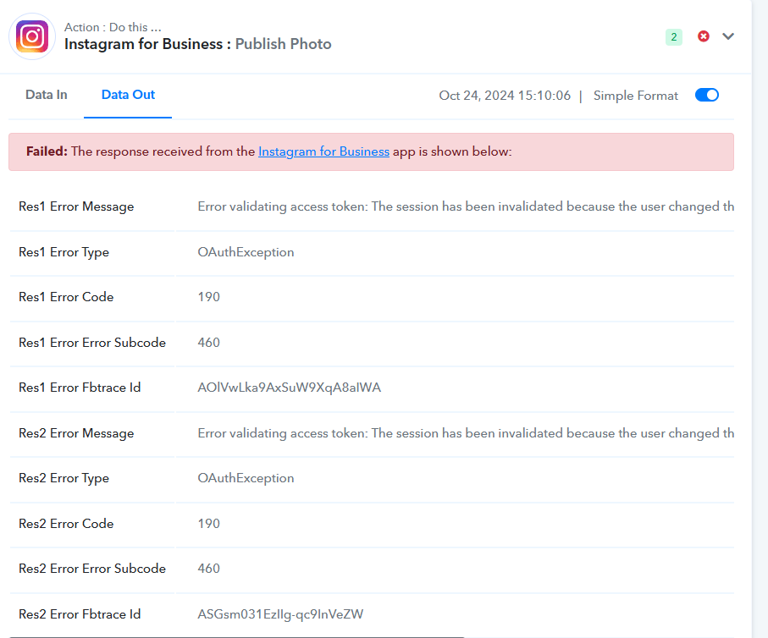This screenshot has width=768, height=638.
Task: Click the Res1 Error Message value text
Action: [466, 206]
